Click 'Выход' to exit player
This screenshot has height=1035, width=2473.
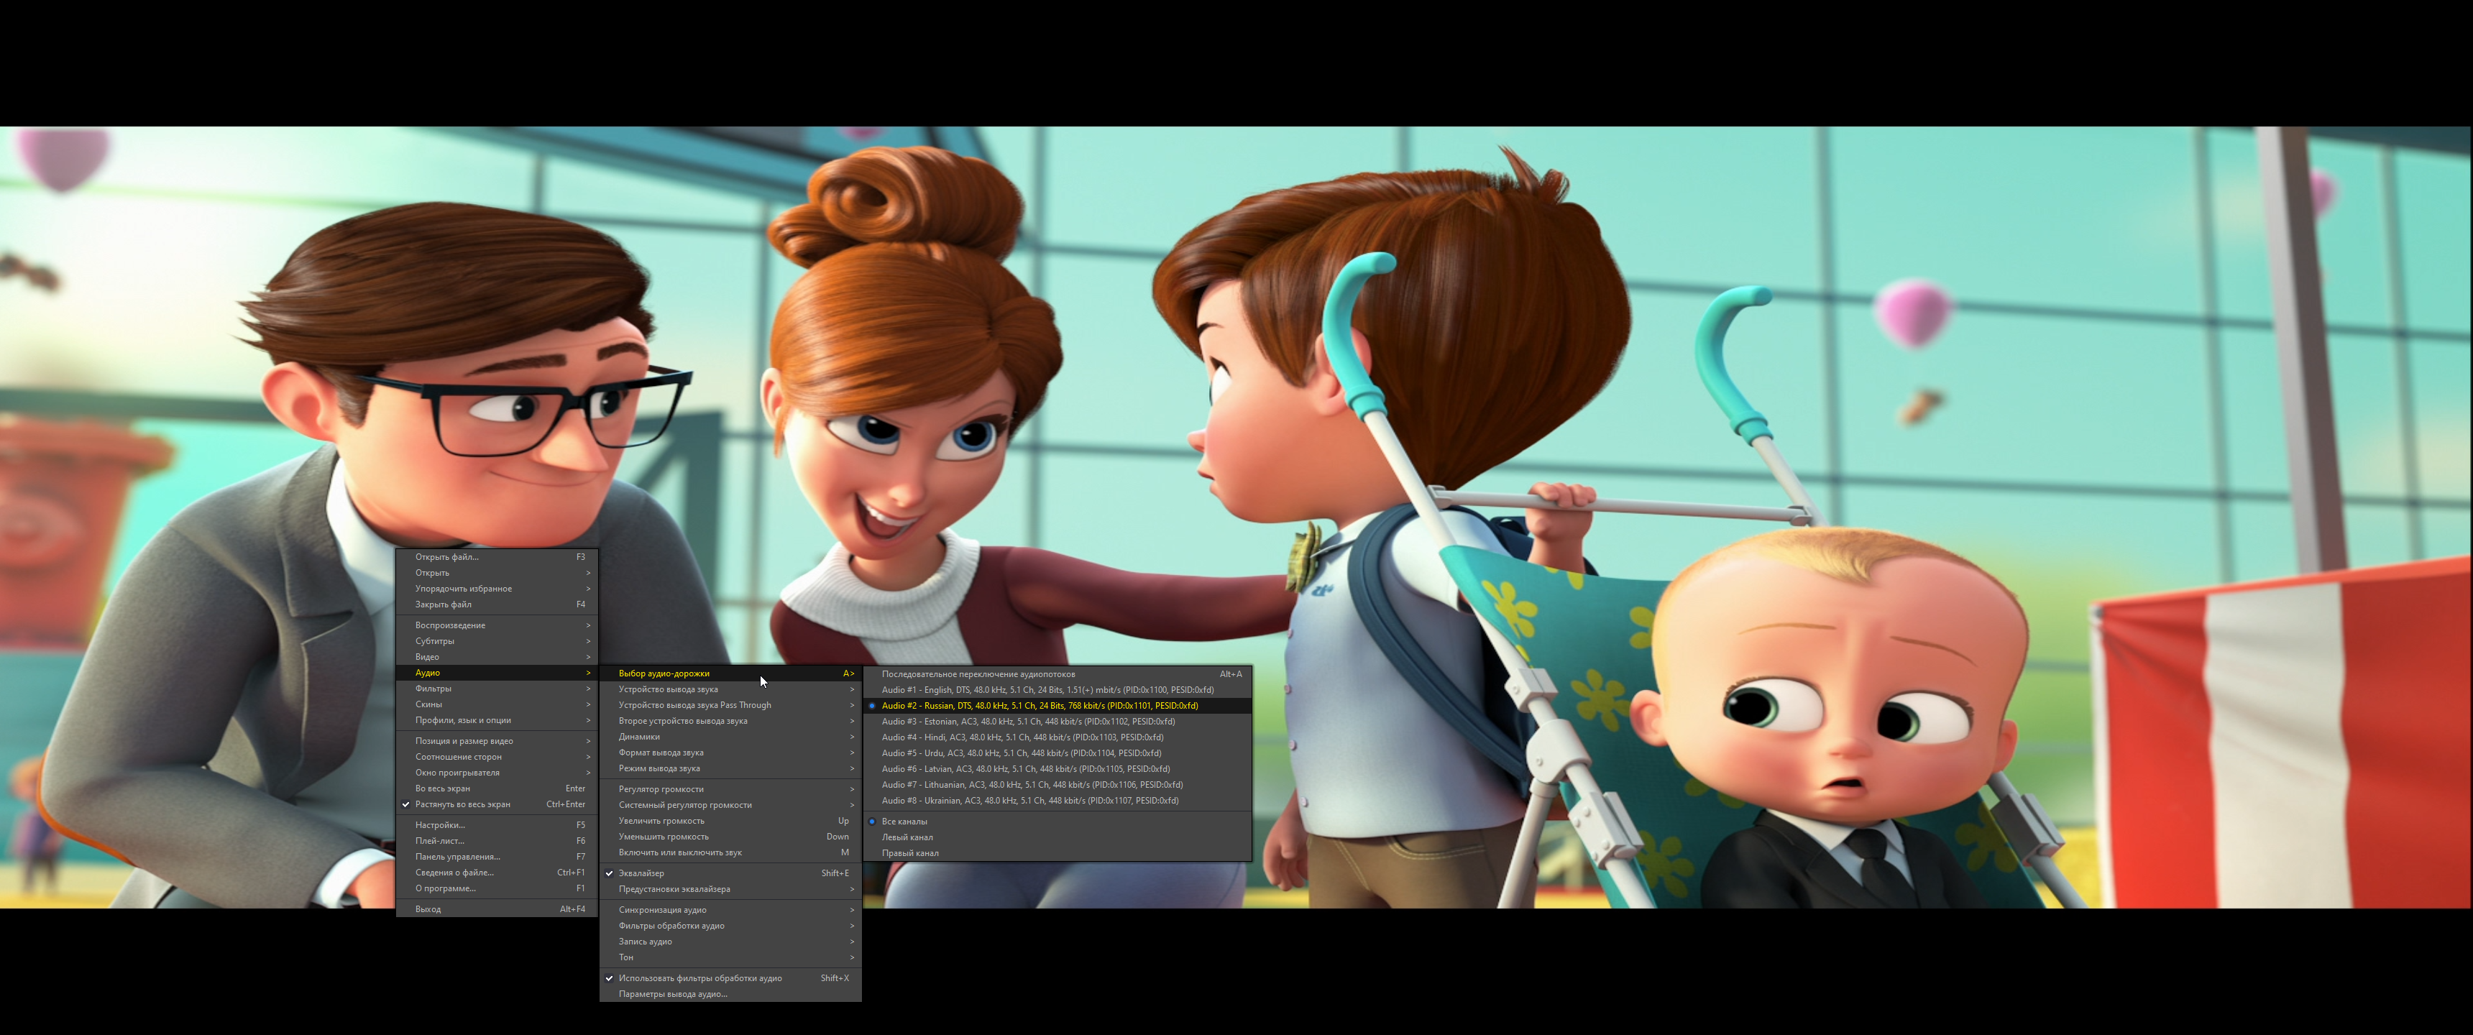click(428, 909)
